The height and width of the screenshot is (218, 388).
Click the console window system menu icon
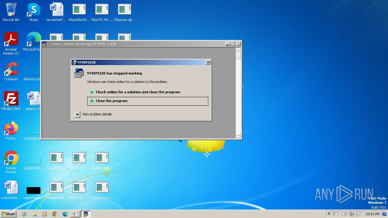click(x=44, y=44)
